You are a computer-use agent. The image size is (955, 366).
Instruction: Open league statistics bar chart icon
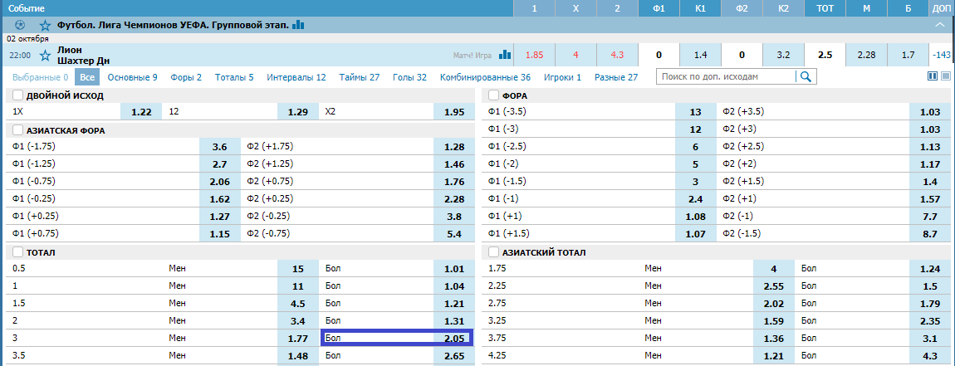tap(298, 25)
